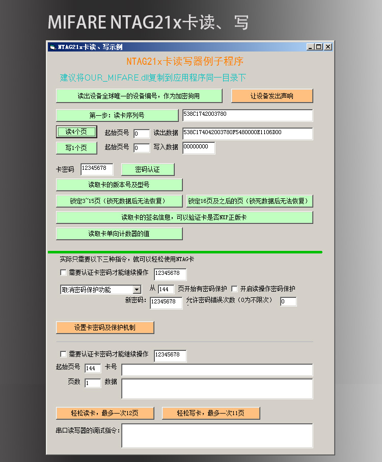
Task: Click 锁定3~15页 button
Action: (119, 201)
